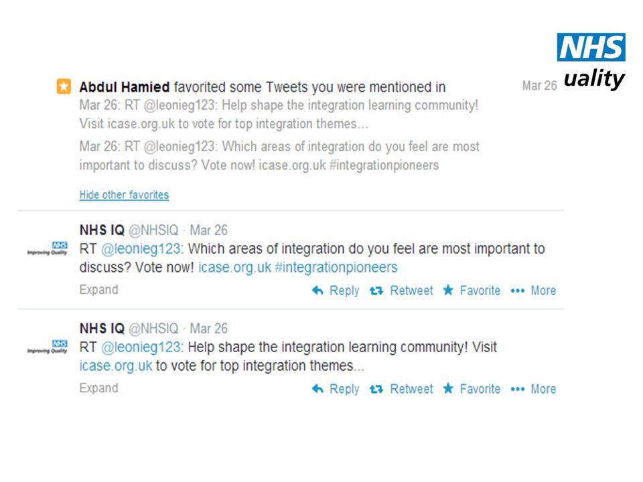Open Abdul Hamied's profile name
Viewport: 643px width, 482px height.
[125, 87]
